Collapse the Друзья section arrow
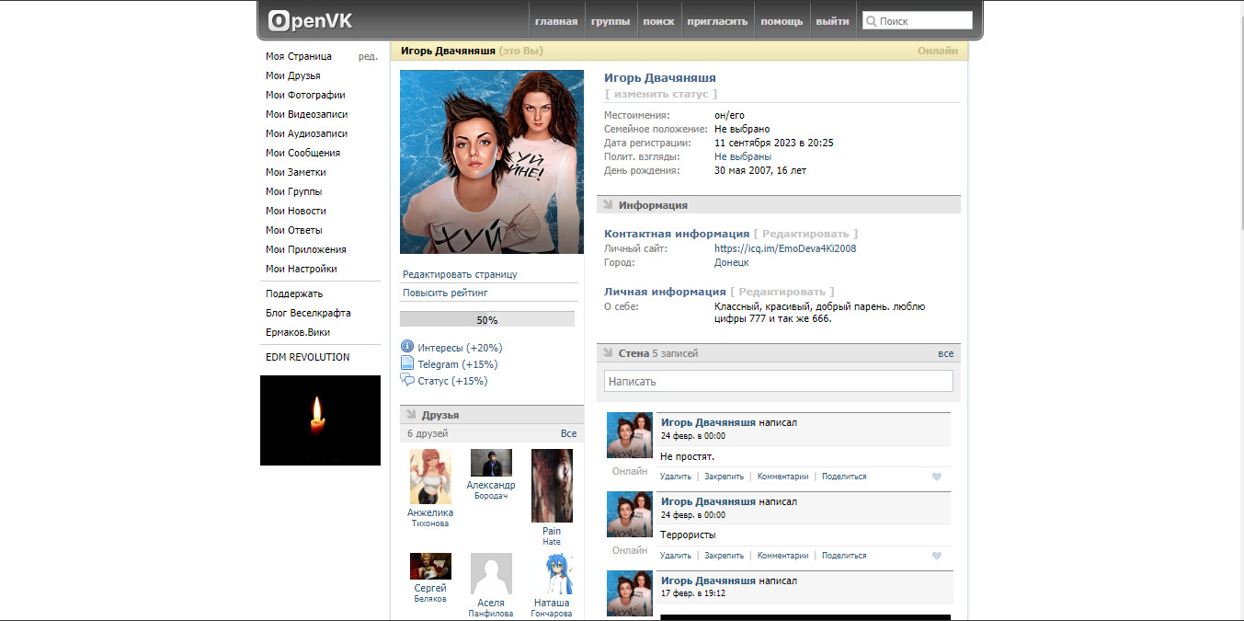 coord(411,414)
